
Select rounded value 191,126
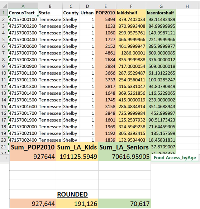77,204
